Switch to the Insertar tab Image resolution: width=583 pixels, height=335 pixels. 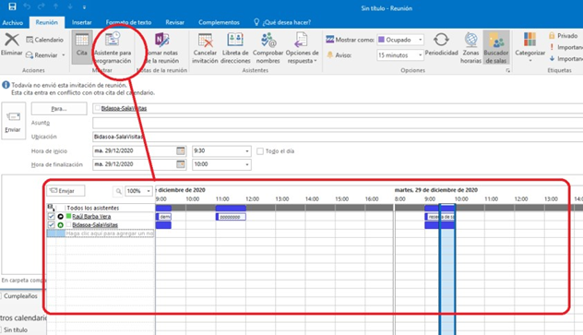(82, 23)
